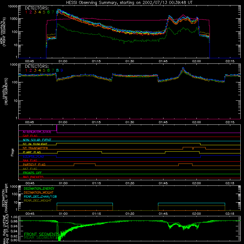This screenshot has width=244, height=244.
Task: Select detector 5 in rear segments legend
Action: pos(44,70)
